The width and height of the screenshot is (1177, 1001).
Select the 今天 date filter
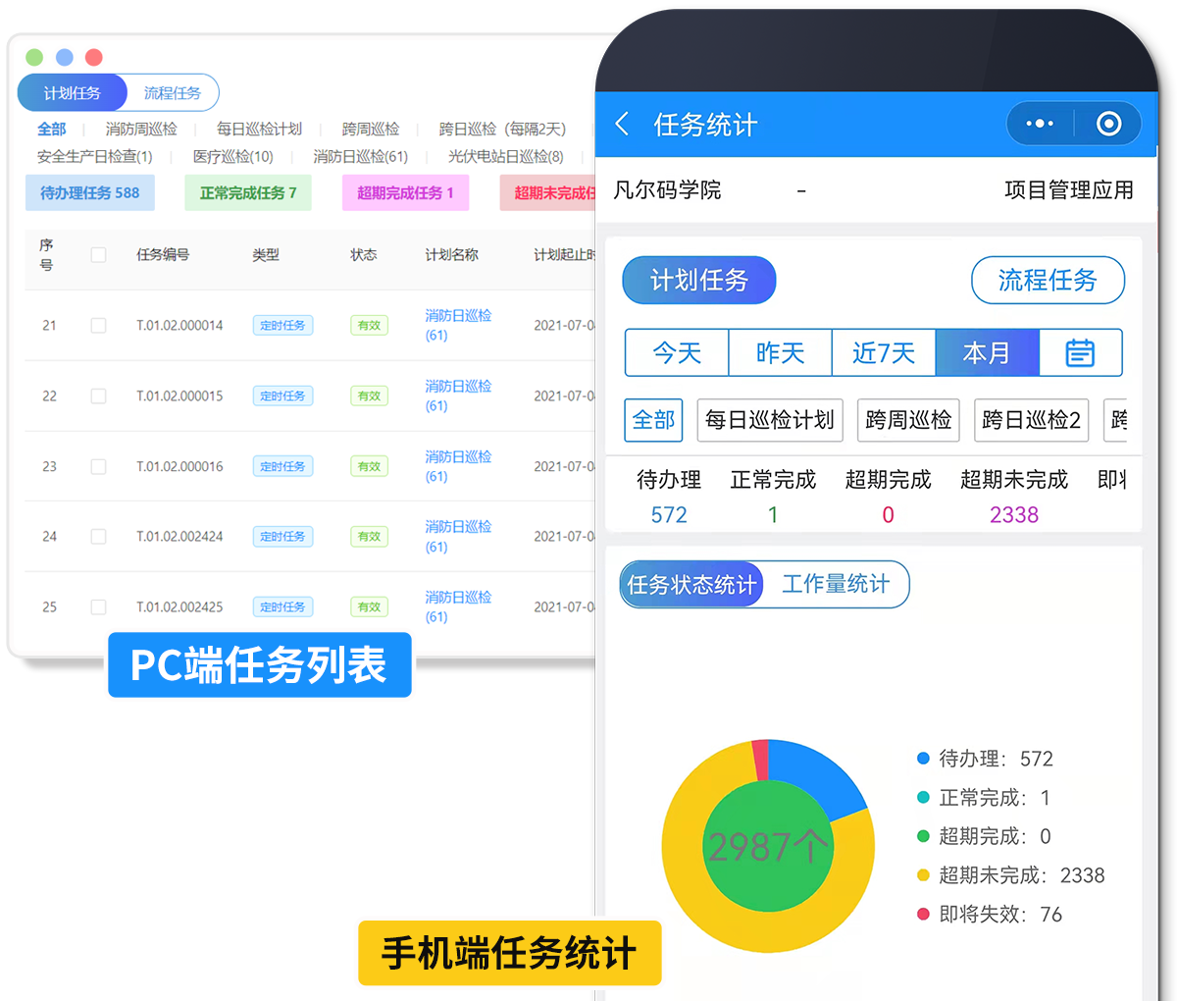[676, 352]
